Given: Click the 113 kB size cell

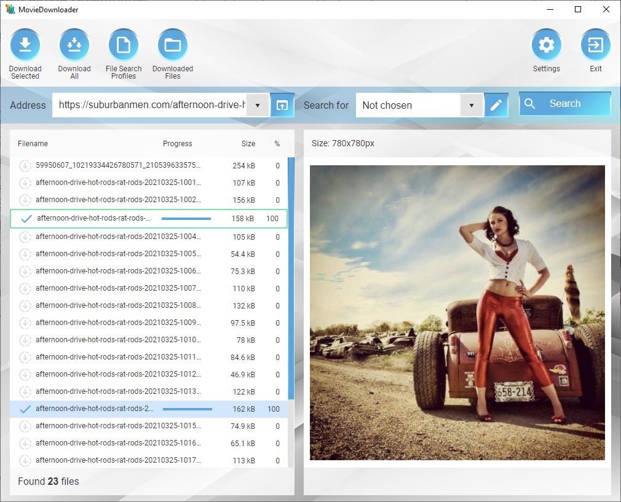Looking at the screenshot, I should click(x=244, y=461).
